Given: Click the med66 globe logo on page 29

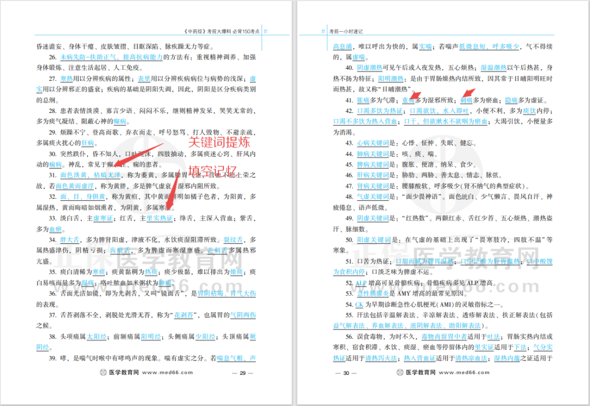Looking at the screenshot, I should 102,372.
